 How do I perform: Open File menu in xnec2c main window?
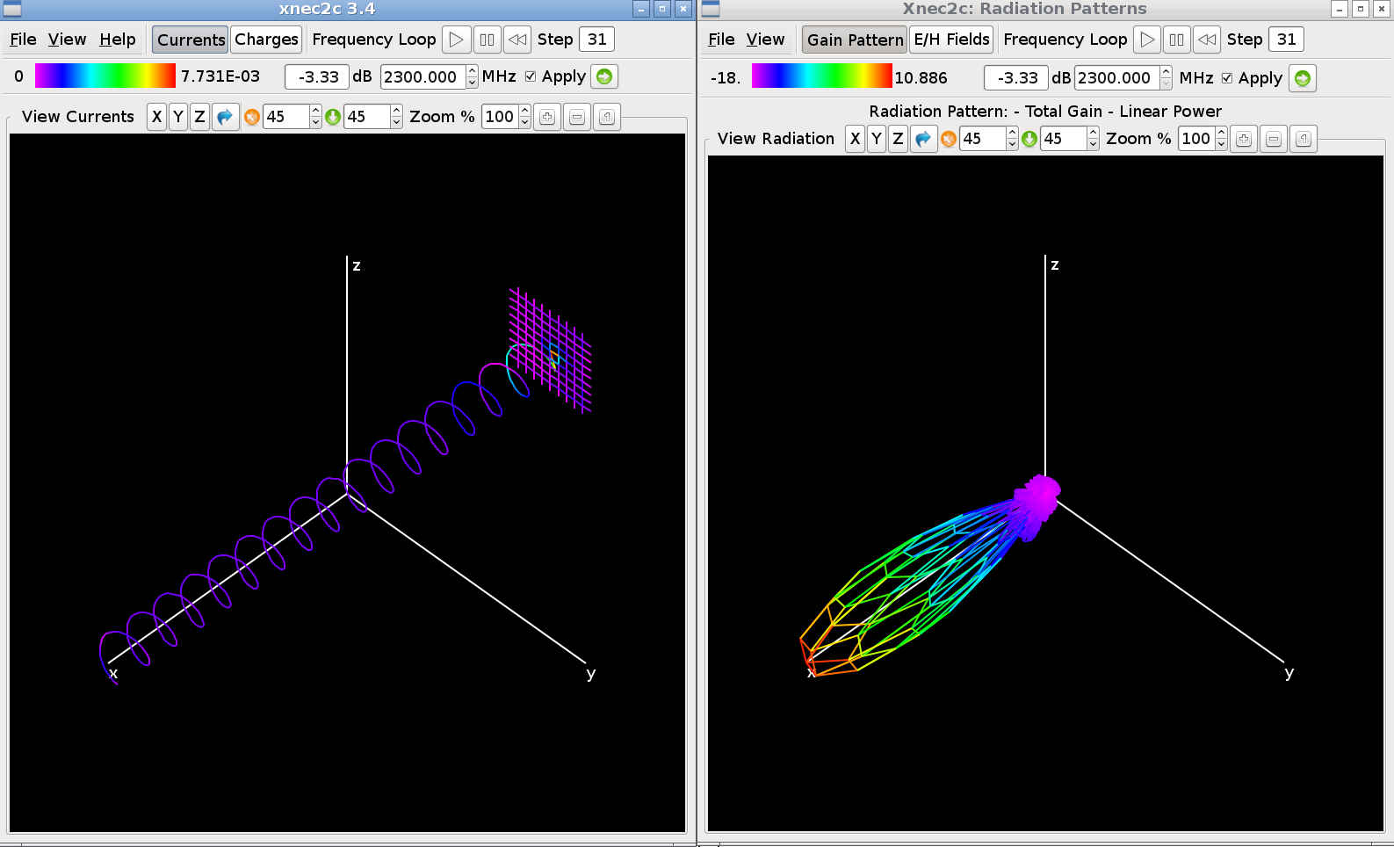point(23,40)
